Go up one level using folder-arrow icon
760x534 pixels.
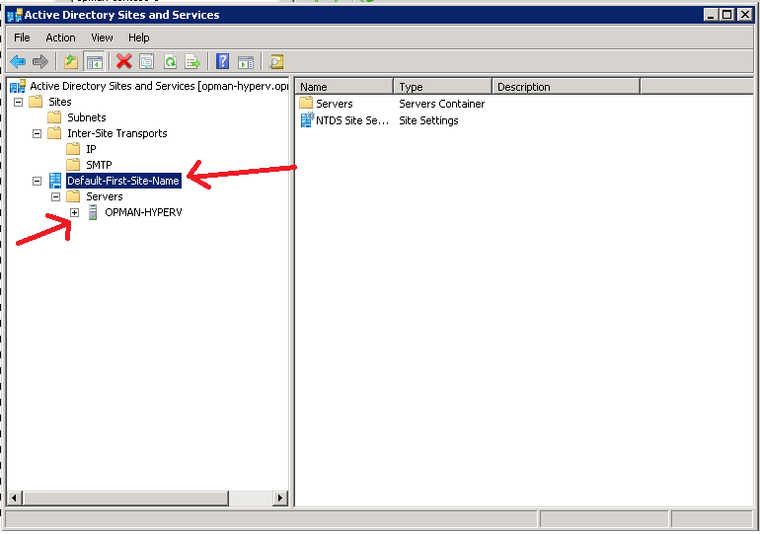tap(71, 61)
